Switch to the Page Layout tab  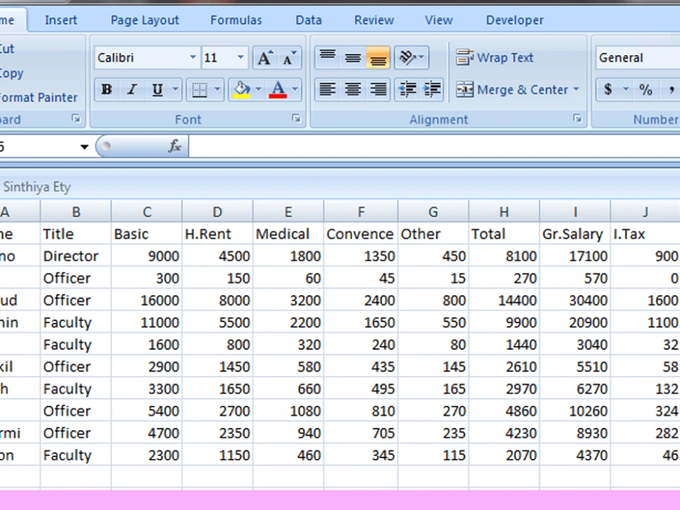pyautogui.click(x=144, y=20)
